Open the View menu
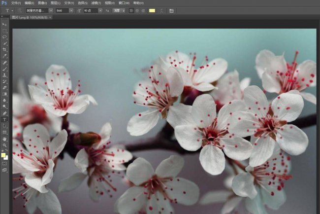The height and width of the screenshot is (214, 320). [x=110, y=3]
